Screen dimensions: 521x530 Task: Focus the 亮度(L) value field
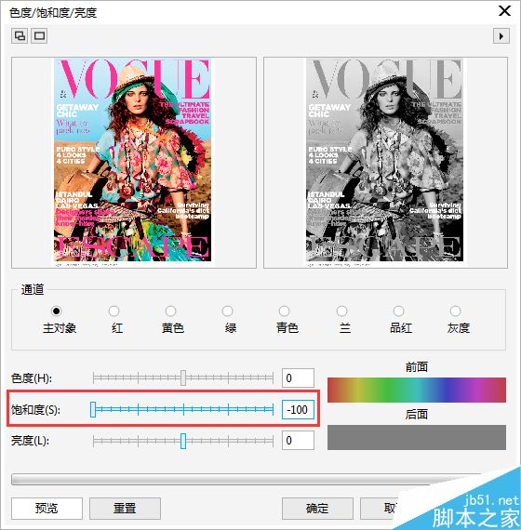298,441
